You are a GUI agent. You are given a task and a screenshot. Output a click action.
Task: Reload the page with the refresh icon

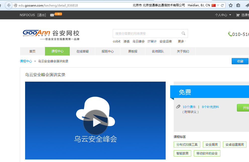[222, 6]
